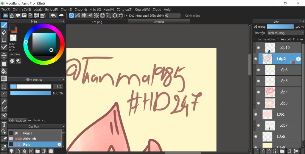Click the foreground color swatch
Image resolution: width=305 pixels, height=154 pixels.
(12, 28)
